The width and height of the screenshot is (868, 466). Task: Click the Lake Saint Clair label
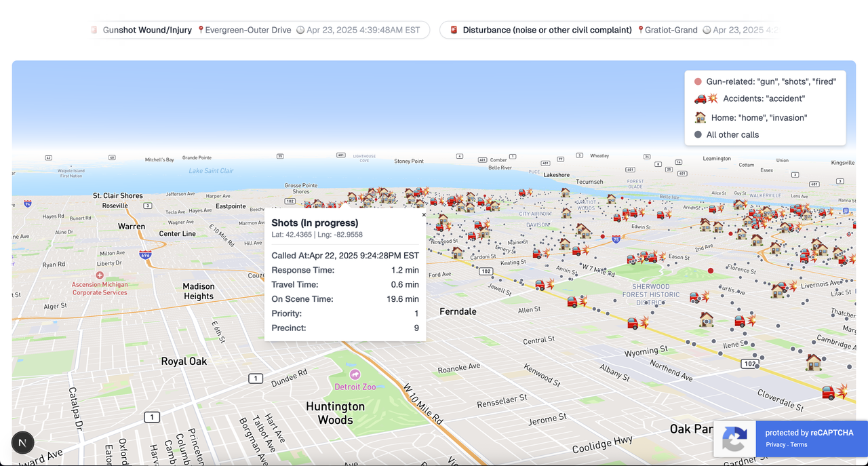point(211,170)
